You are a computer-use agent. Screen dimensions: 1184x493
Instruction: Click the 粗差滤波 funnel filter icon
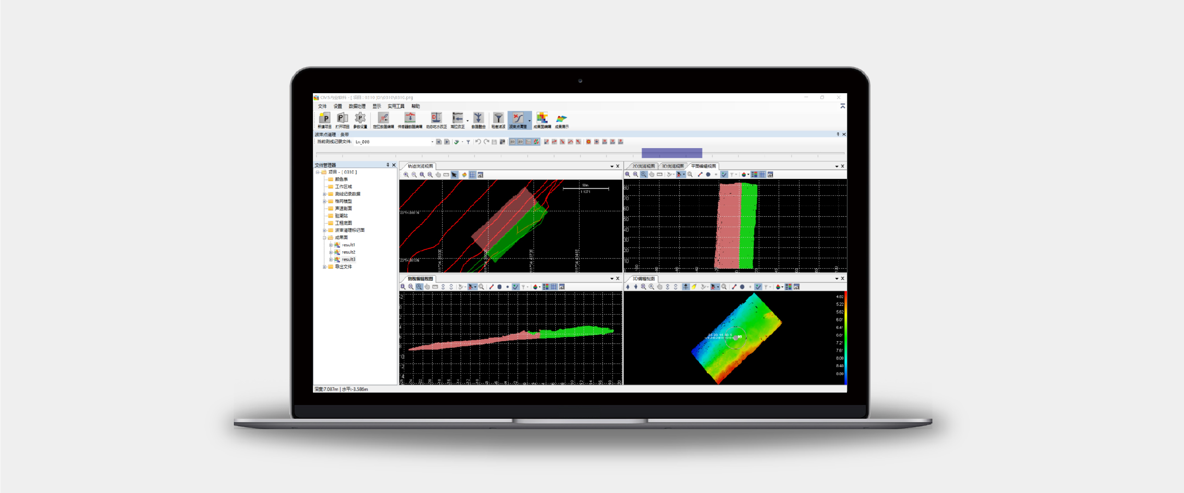tap(498, 118)
